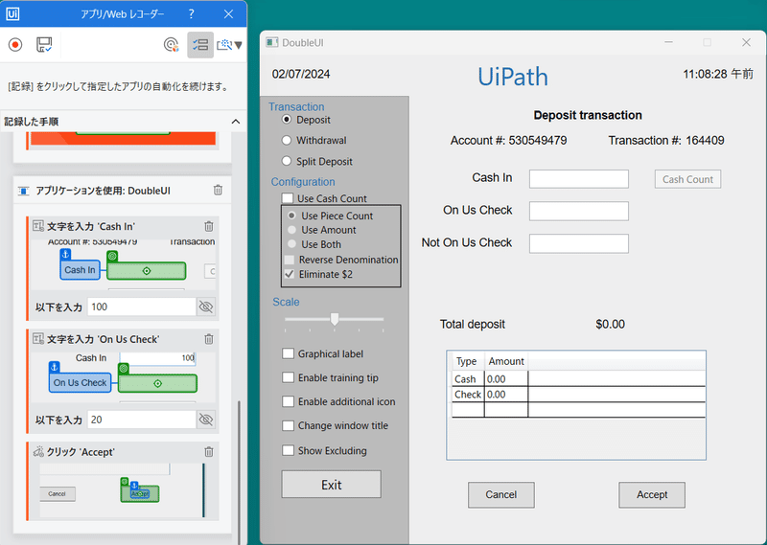Viewport: 767px width, 545px height.
Task: Click the save and return to Studio icon
Action: coord(44,45)
